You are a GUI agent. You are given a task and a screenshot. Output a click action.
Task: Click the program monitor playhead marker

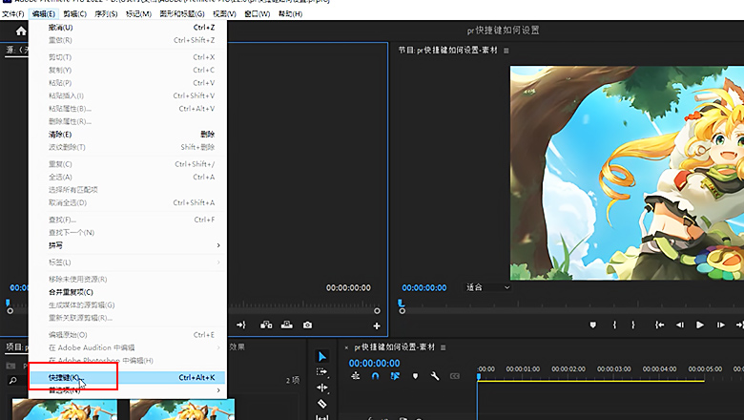(x=401, y=303)
